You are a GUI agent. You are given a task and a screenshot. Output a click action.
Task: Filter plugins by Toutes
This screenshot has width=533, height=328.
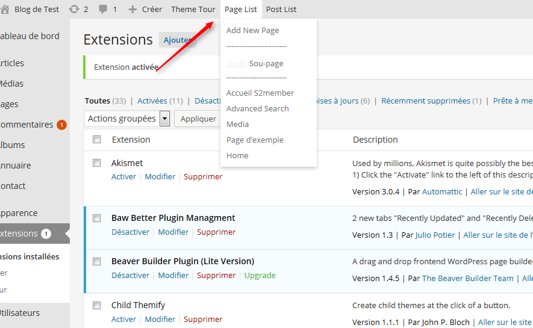coord(97,101)
